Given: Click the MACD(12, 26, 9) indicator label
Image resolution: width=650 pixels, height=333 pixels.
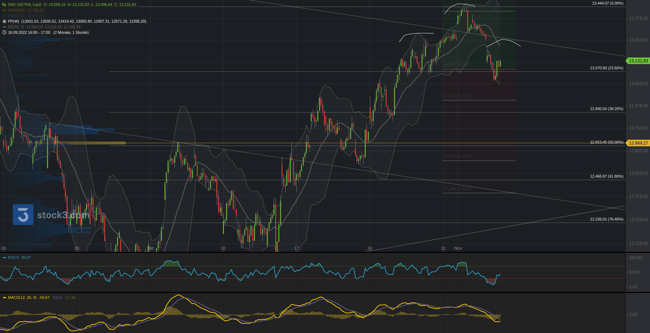Looking at the screenshot, I should coord(22,297).
